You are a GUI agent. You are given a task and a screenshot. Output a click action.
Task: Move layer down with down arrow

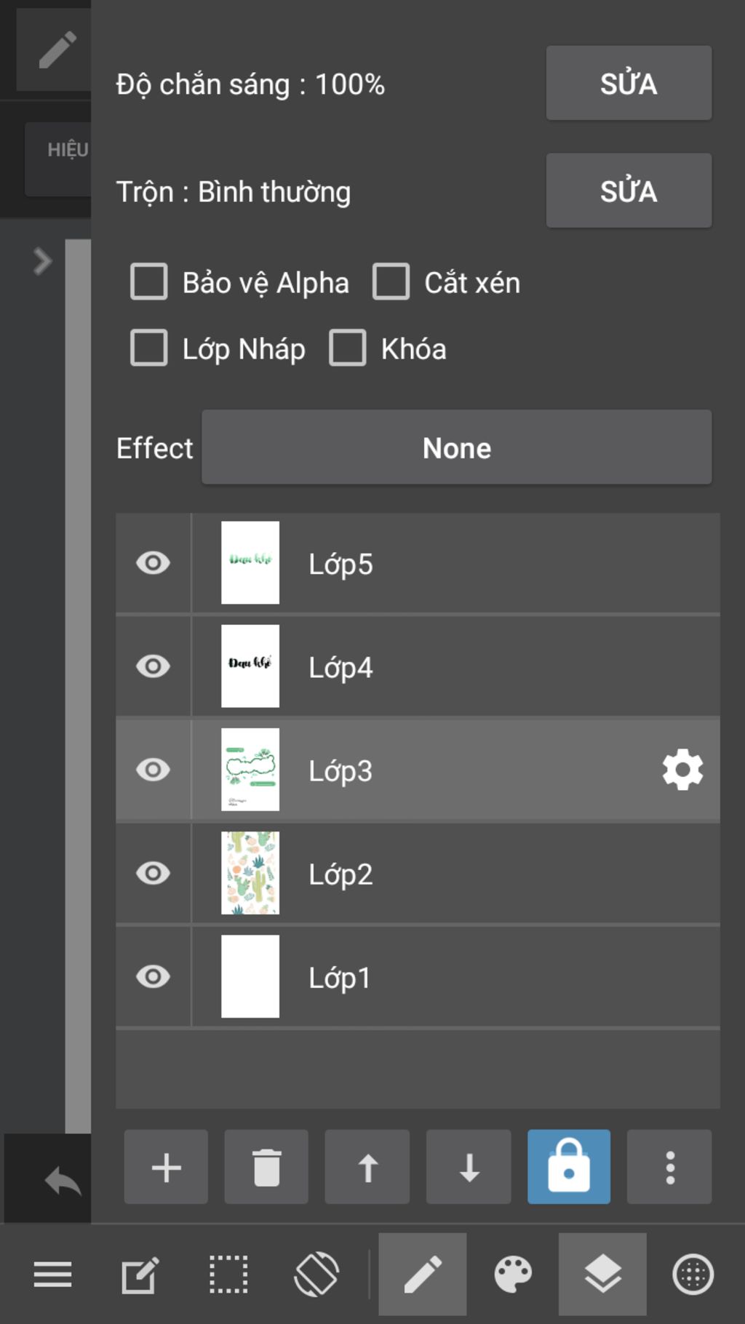click(469, 1167)
